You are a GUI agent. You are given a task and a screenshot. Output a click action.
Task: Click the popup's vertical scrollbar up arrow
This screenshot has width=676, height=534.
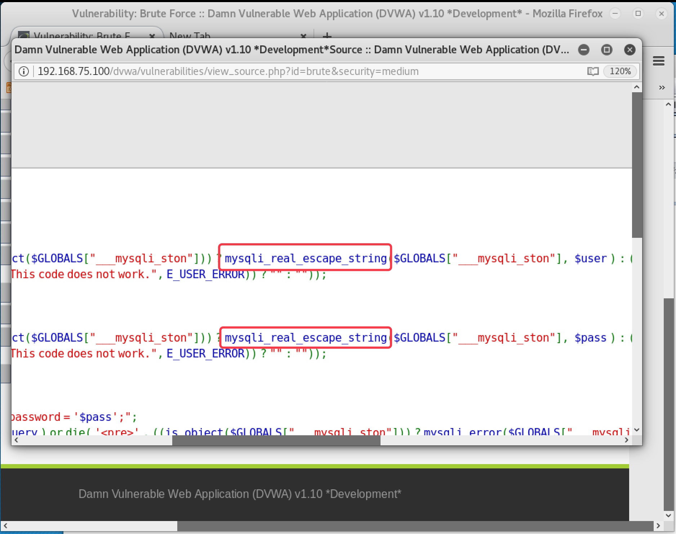637,87
